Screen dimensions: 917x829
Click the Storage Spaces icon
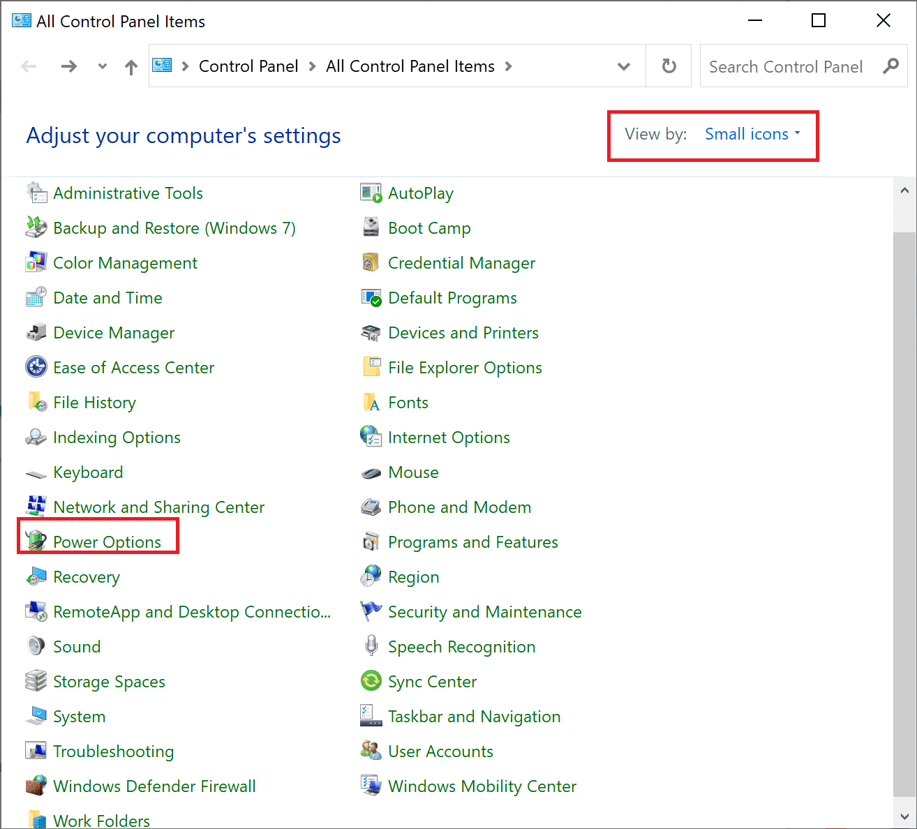36,681
